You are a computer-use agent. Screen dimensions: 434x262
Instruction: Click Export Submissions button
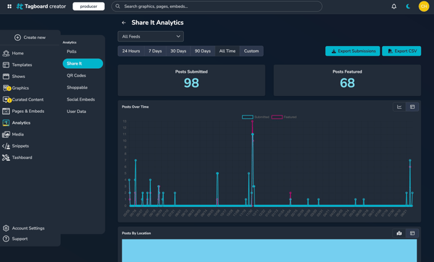pos(352,51)
